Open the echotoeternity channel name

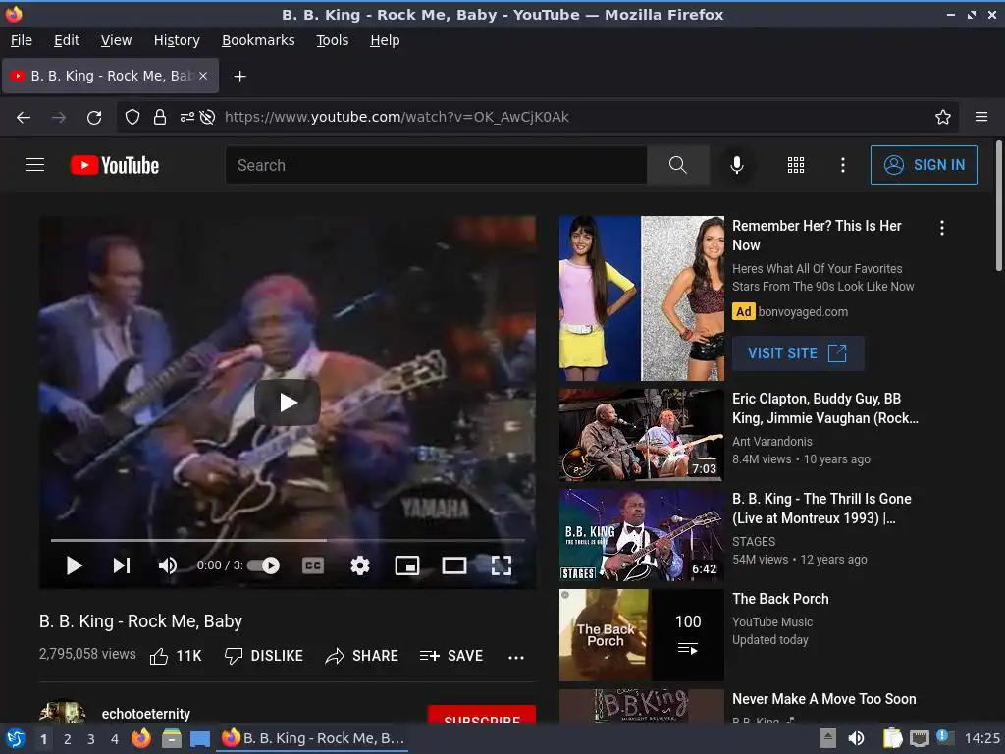tap(146, 714)
